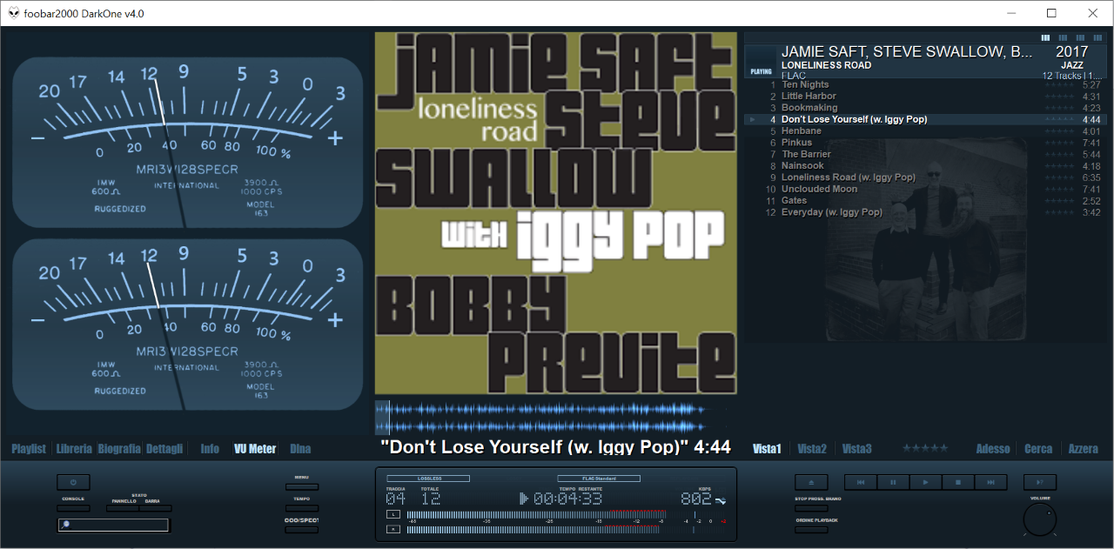This screenshot has height=549, width=1114.
Task: Open the Playlist tab
Action: pyautogui.click(x=29, y=449)
